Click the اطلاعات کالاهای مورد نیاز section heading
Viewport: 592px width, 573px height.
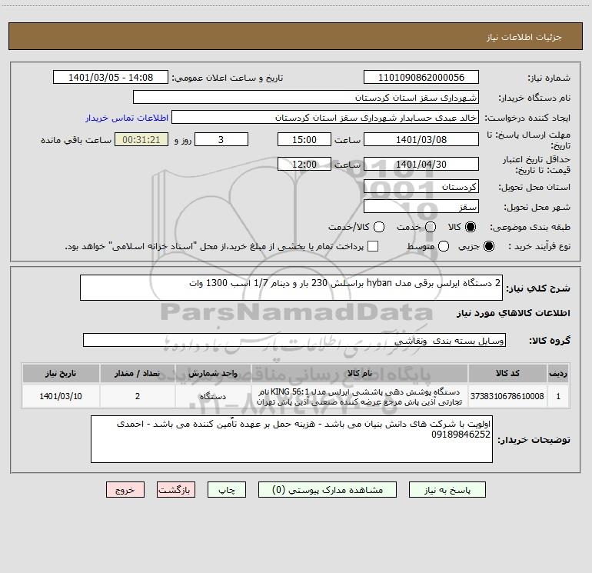513,313
